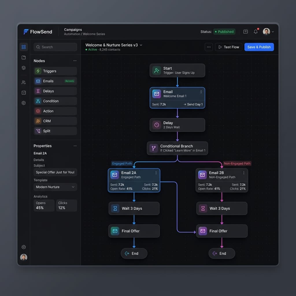Click the clock icon on Delay node
Screen dimensions: 296x296
pyautogui.click(x=157, y=125)
